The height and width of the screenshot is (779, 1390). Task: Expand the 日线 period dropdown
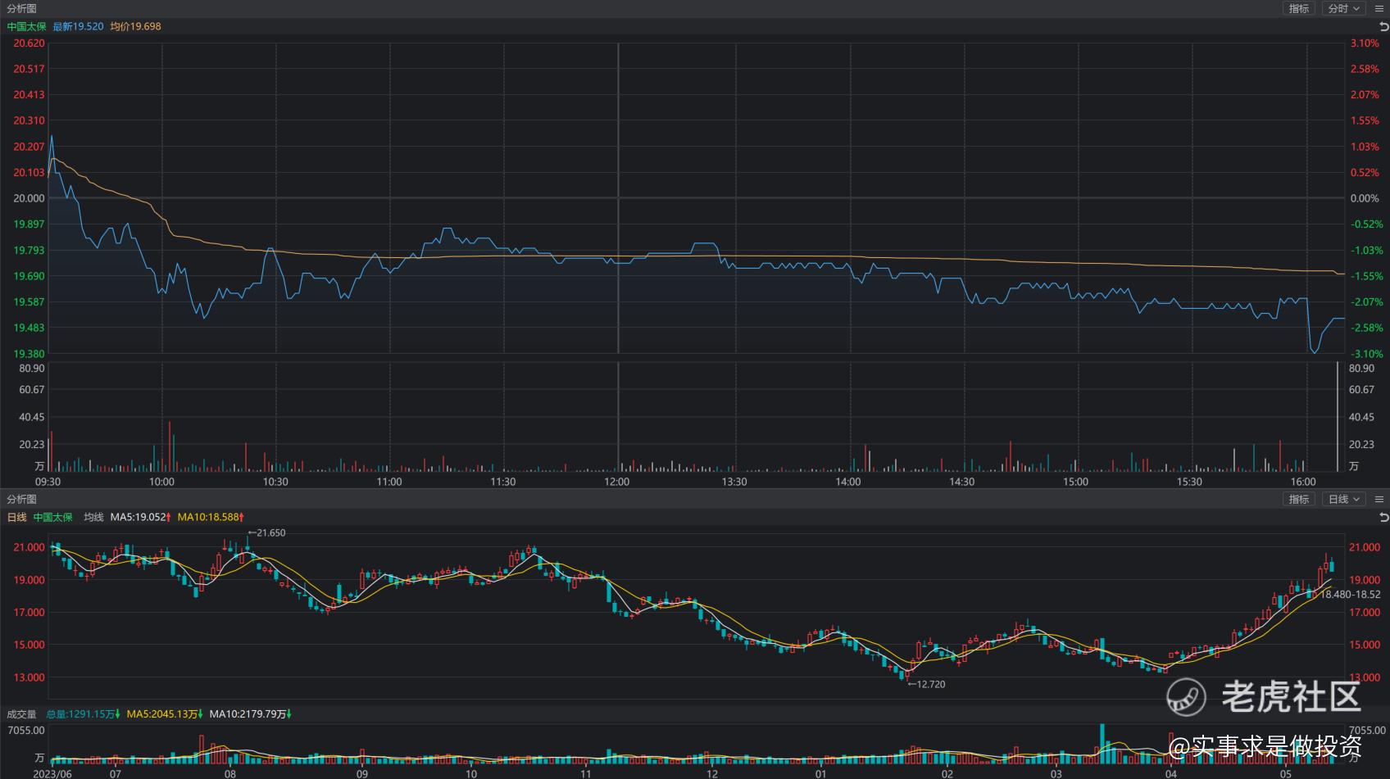[1343, 499]
